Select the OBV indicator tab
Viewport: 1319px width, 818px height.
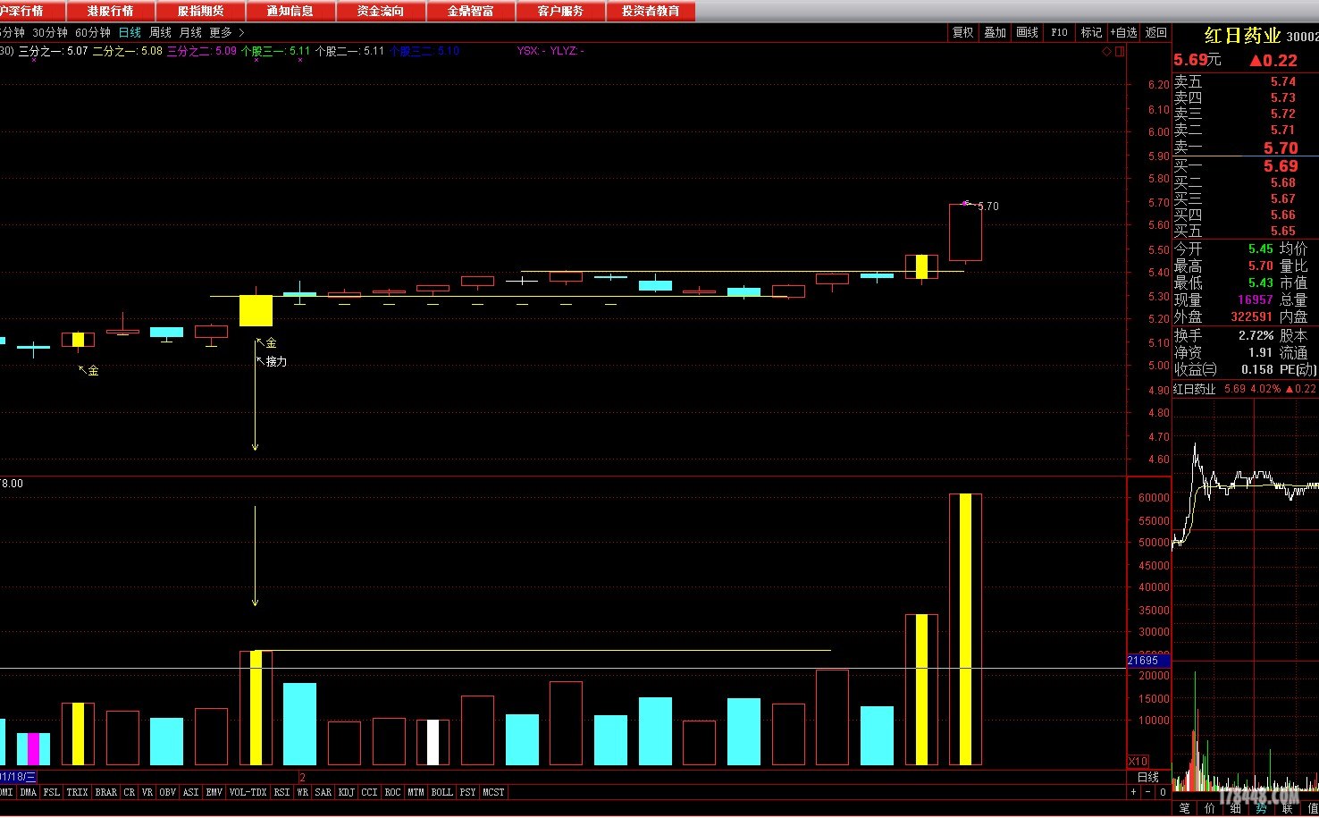tap(168, 792)
